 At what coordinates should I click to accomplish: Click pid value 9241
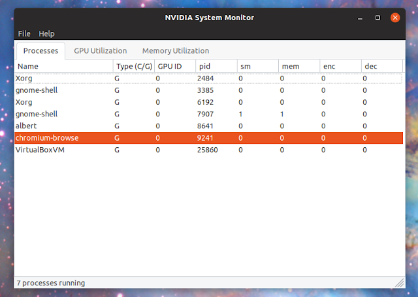pos(205,138)
